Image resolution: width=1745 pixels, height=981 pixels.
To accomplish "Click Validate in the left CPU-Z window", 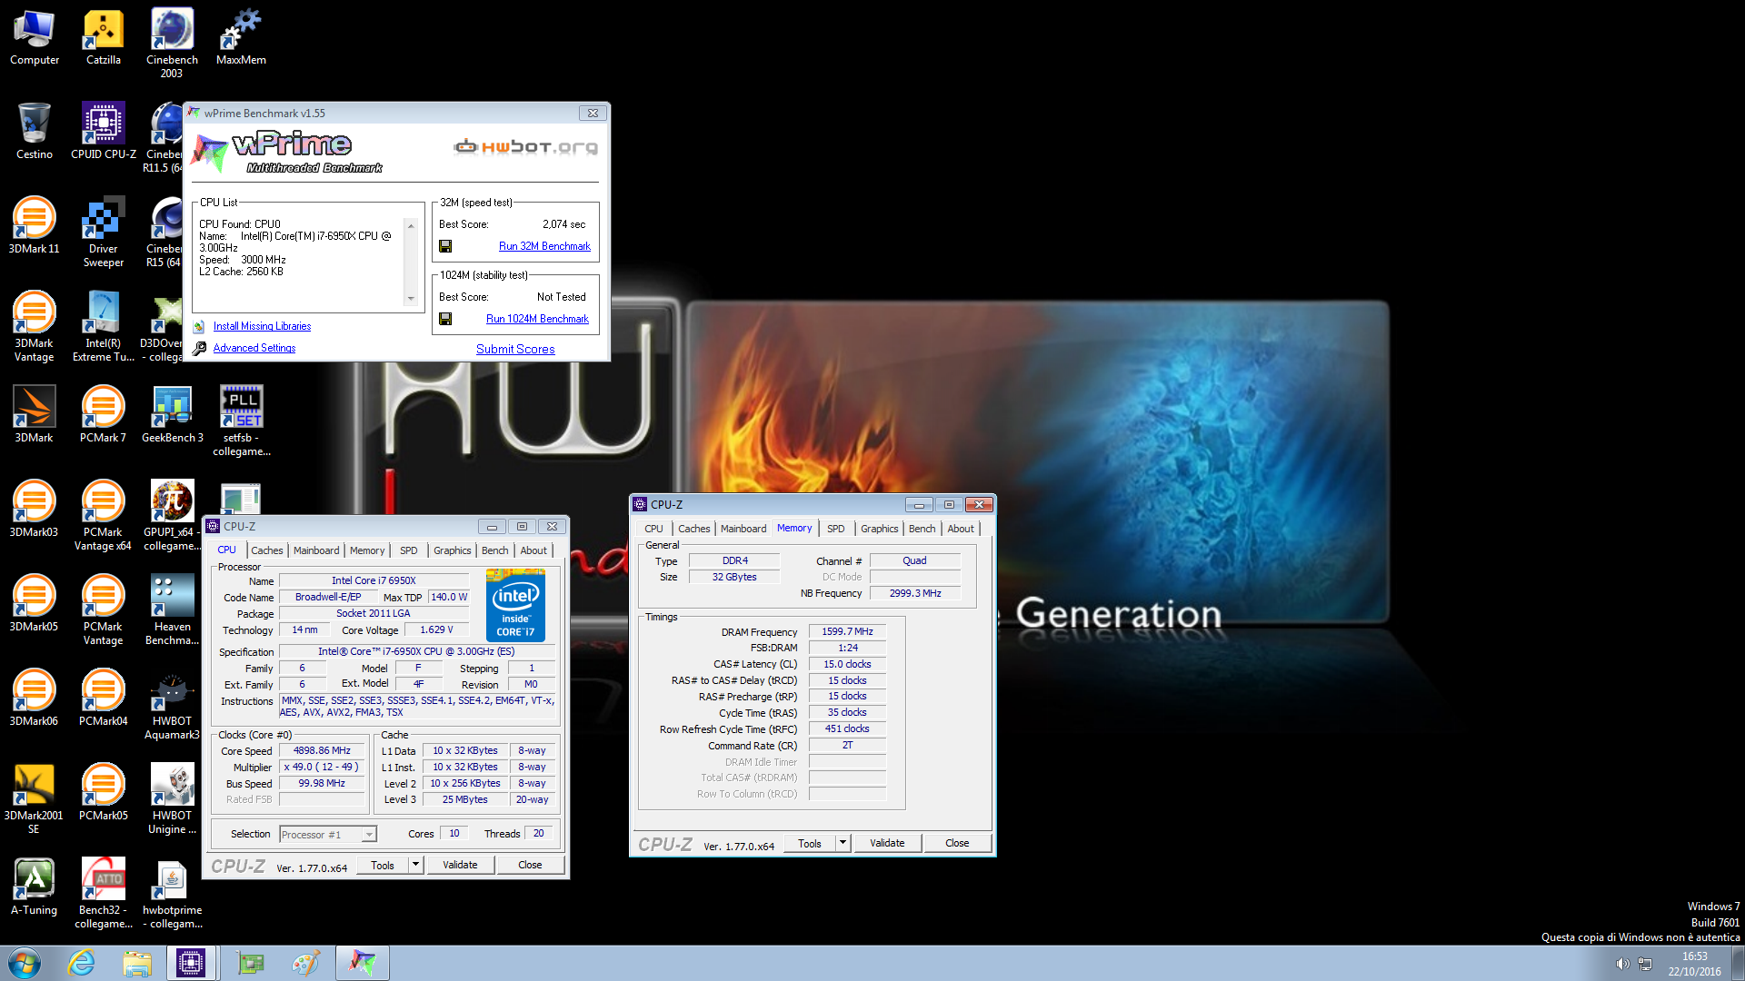I will (460, 865).
